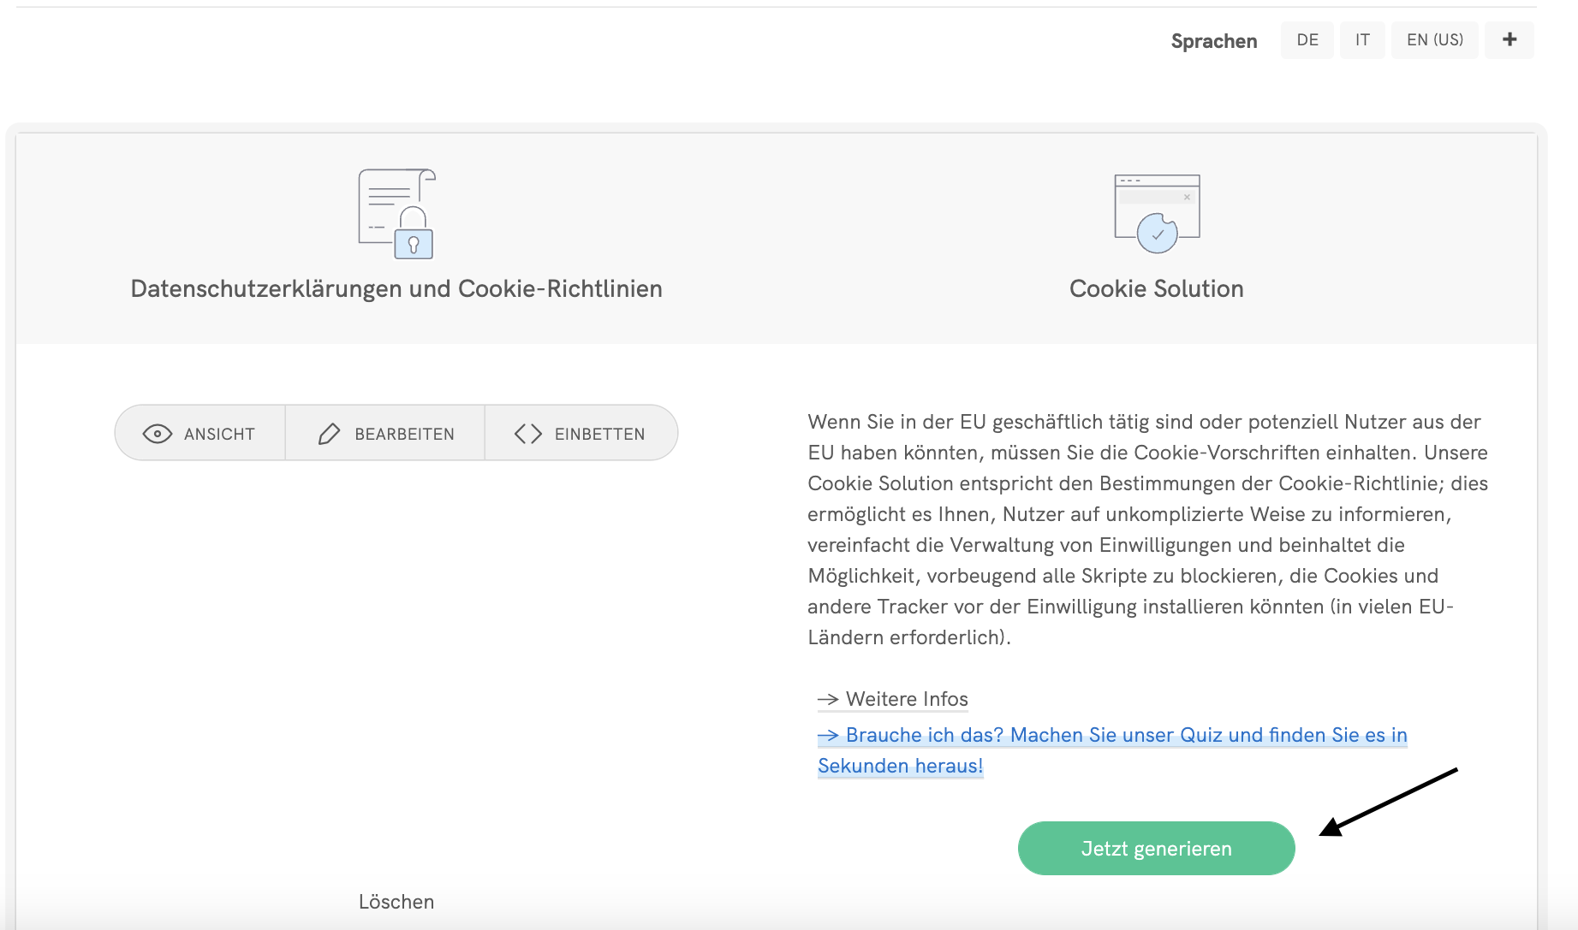This screenshot has width=1578, height=930.
Task: Click the plus icon to add language
Action: click(x=1510, y=40)
